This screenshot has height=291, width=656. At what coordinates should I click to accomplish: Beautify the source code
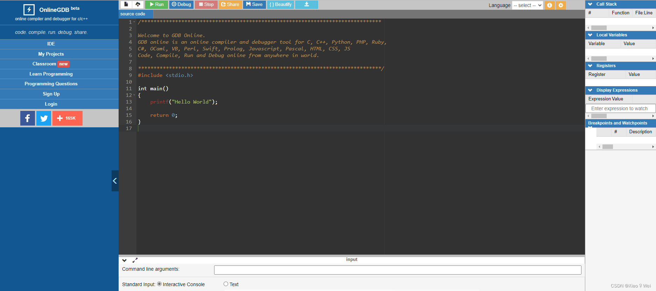point(280,5)
